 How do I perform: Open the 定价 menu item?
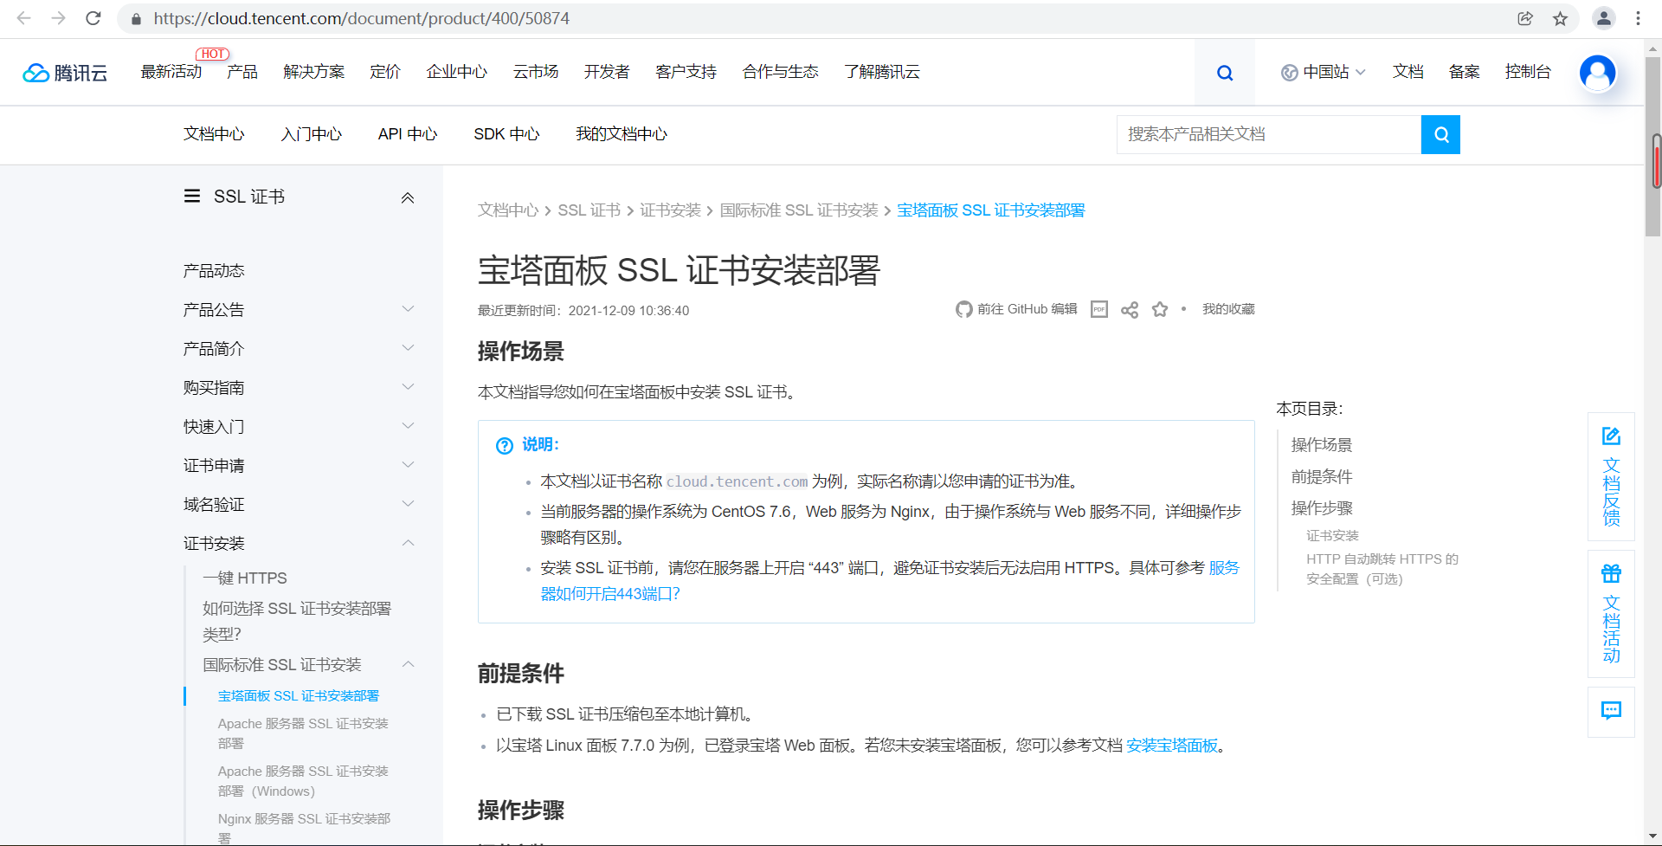(x=385, y=72)
